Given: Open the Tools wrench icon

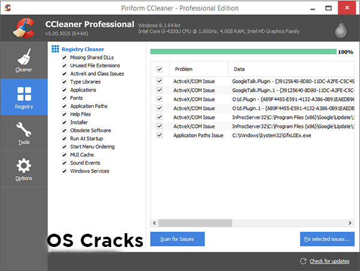Looking at the screenshot, I should coord(24,129).
